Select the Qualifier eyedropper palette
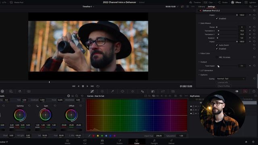Screen dimensions: 258x145 pyautogui.click(x=112, y=91)
